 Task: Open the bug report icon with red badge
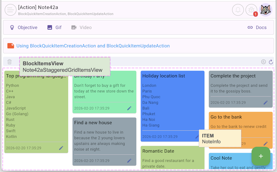pyautogui.click(x=251, y=10)
